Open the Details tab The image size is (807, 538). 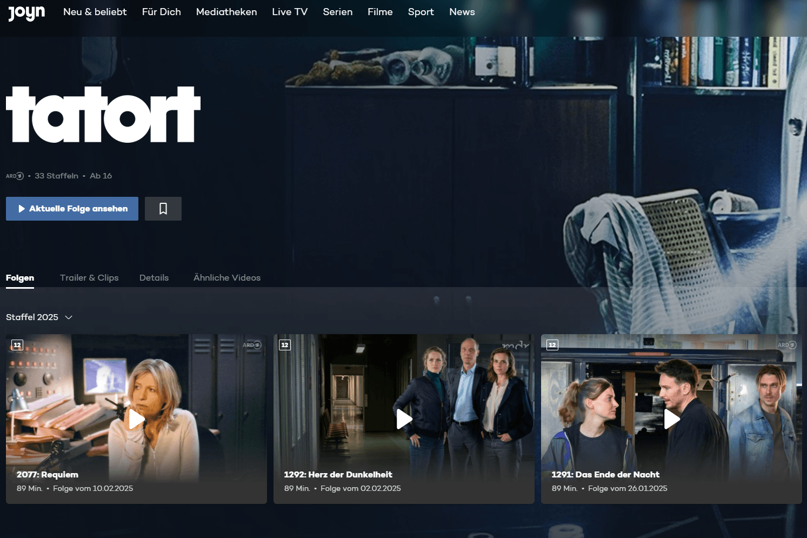154,278
